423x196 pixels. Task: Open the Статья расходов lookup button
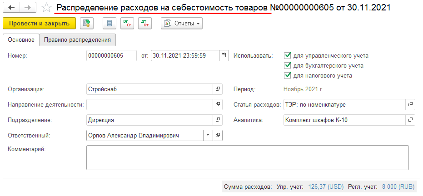point(410,105)
